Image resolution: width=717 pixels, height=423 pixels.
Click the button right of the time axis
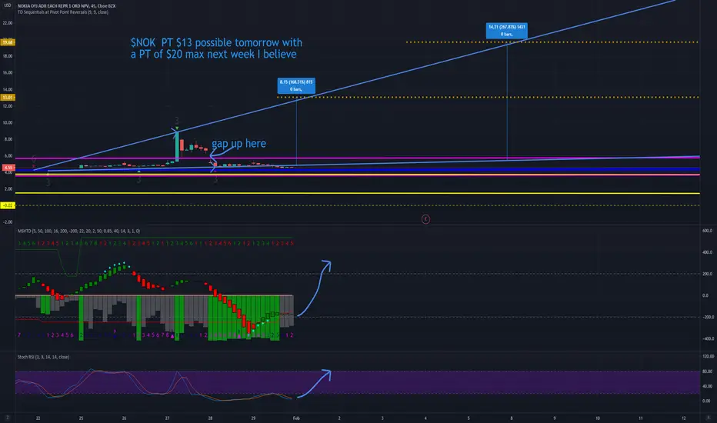coord(708,418)
